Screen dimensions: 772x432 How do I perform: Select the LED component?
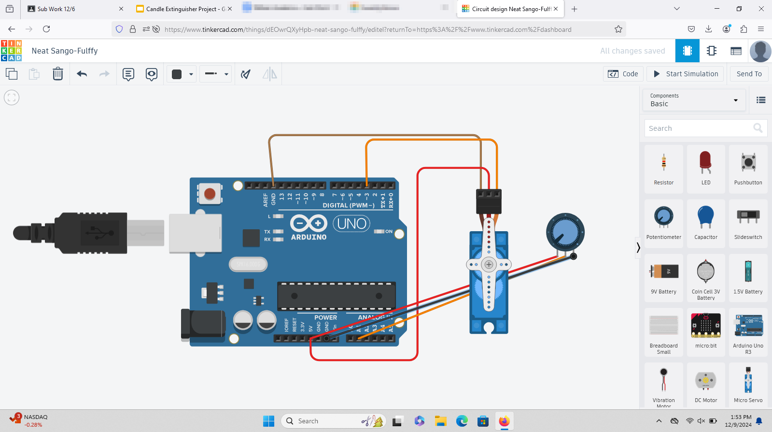tap(706, 169)
